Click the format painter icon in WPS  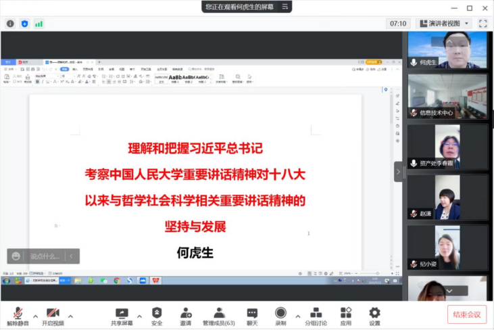(x=28, y=78)
